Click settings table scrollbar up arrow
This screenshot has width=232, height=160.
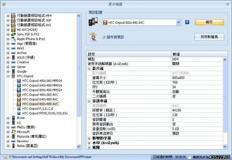[x=225, y=60]
